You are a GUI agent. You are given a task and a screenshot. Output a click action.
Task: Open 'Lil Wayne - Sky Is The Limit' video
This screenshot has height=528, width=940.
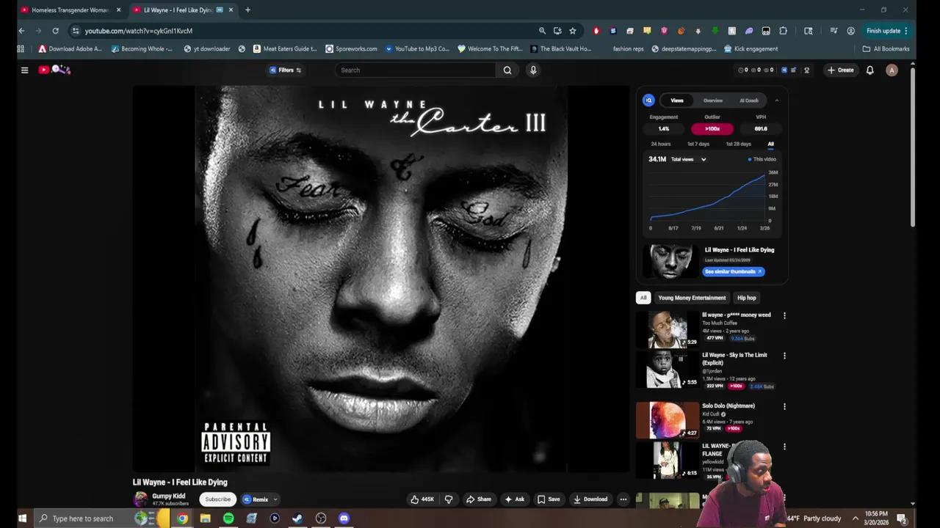668,370
